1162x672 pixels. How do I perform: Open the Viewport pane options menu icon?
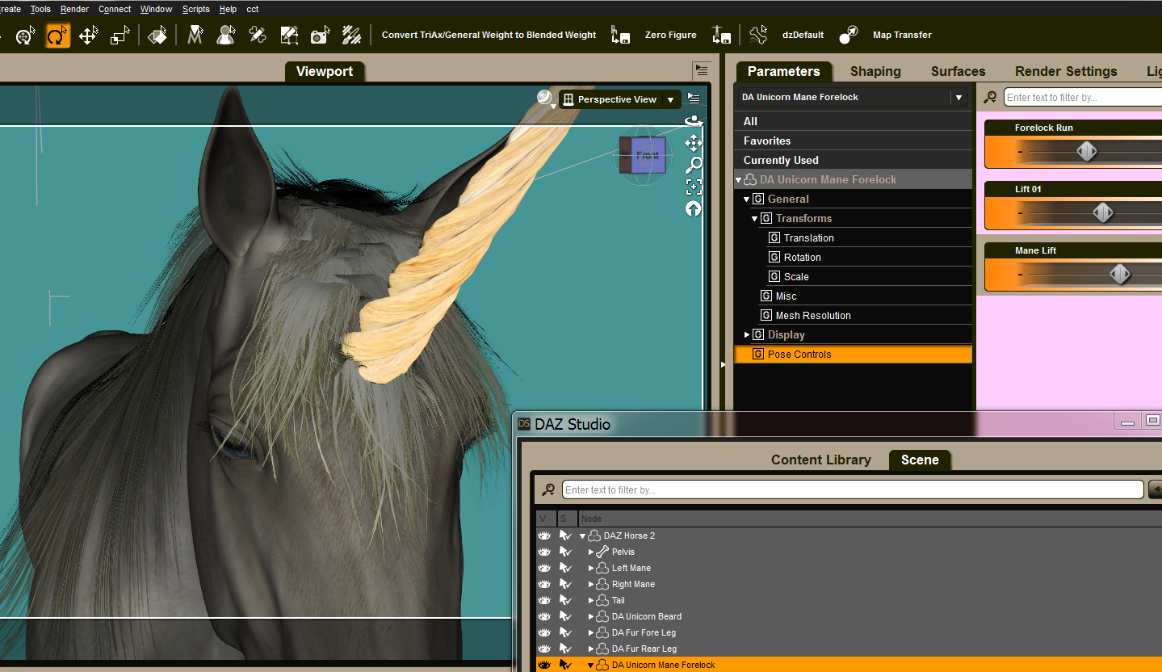click(x=702, y=70)
